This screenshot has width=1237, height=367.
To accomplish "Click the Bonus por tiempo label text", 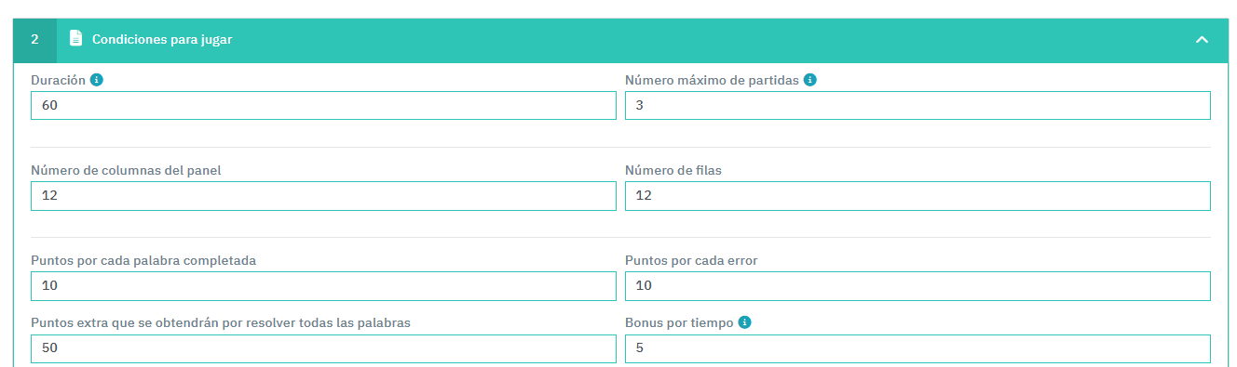I will [x=679, y=322].
